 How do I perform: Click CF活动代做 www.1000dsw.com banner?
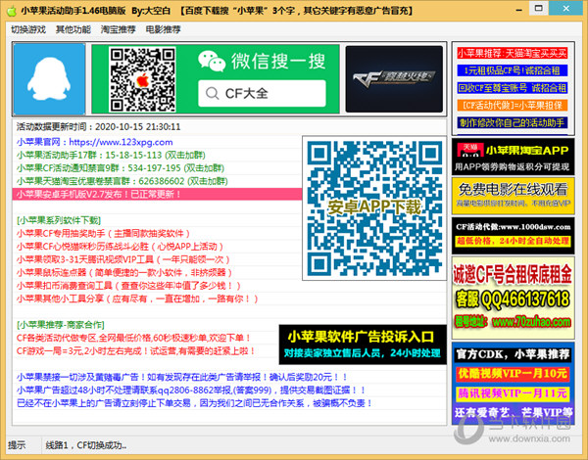tap(513, 235)
